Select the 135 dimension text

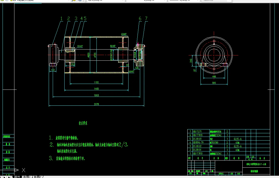pyautogui.click(x=137, y=68)
